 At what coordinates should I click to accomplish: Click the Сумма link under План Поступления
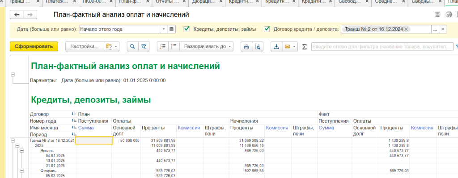pyautogui.click(x=85, y=128)
